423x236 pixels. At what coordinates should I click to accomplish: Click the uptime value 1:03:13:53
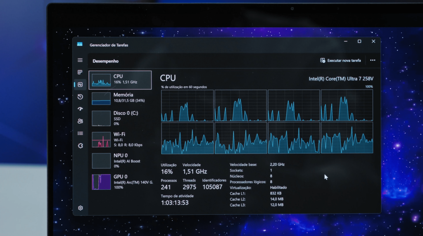click(175, 203)
